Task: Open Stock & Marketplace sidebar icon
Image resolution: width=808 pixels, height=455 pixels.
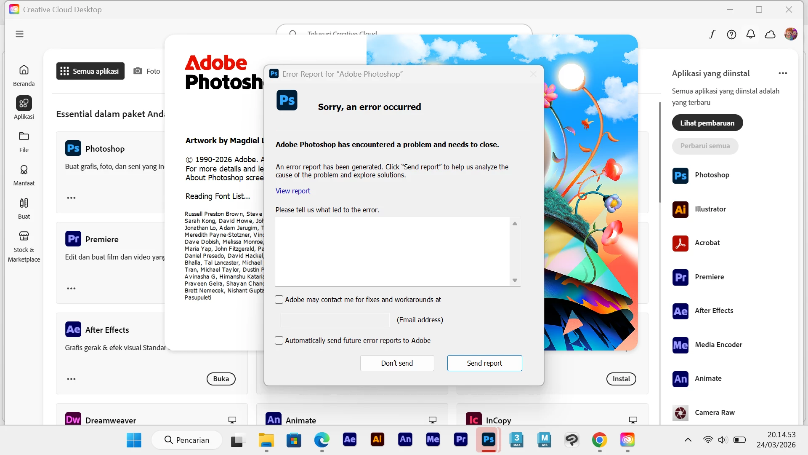Action: 24,236
